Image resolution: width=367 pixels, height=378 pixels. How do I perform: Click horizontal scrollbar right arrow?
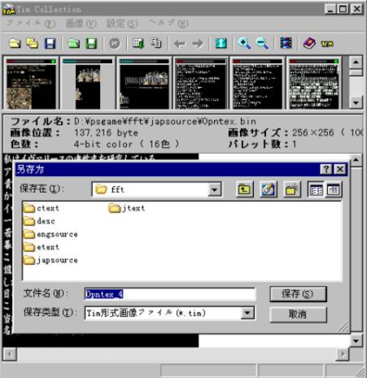(x=342, y=354)
